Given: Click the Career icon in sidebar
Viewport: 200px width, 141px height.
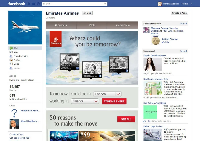Looking at the screenshot, I should coord(11,68).
